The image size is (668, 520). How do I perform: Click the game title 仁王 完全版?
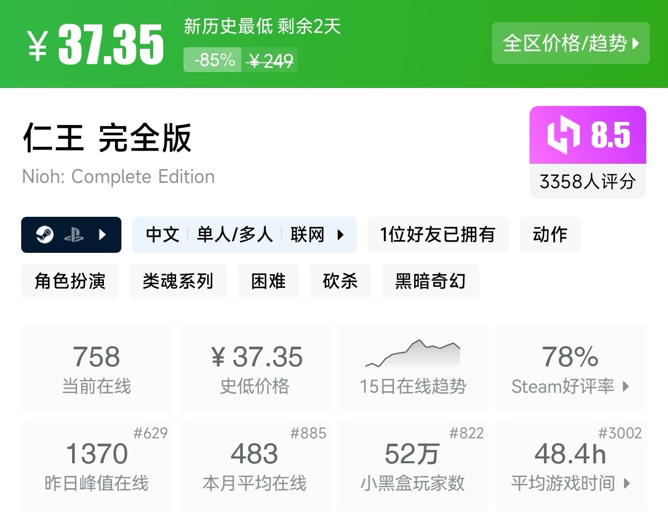(x=107, y=138)
